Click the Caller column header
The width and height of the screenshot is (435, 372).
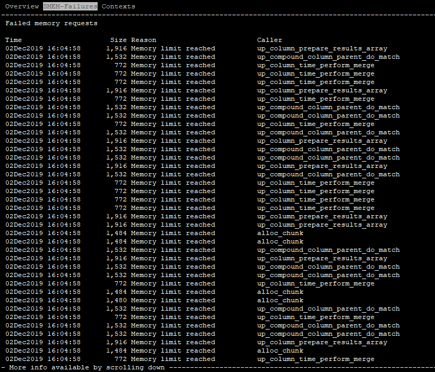tap(270, 40)
